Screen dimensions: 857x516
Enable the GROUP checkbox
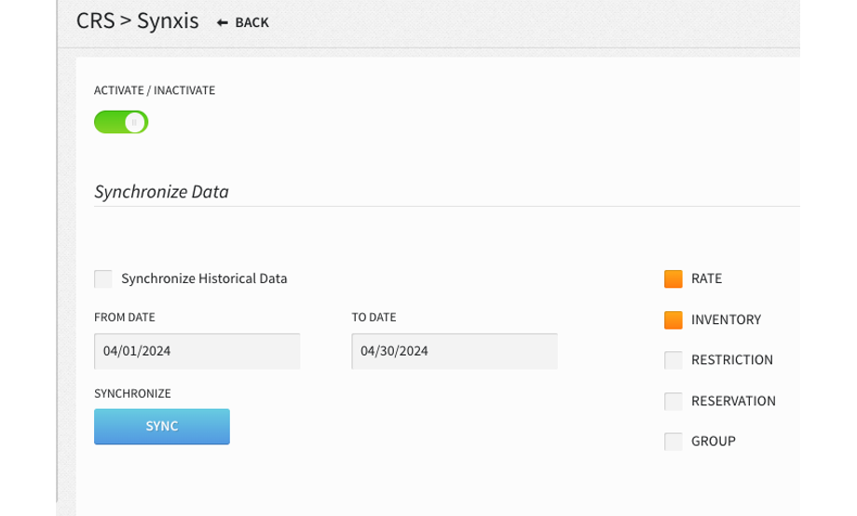coord(673,441)
